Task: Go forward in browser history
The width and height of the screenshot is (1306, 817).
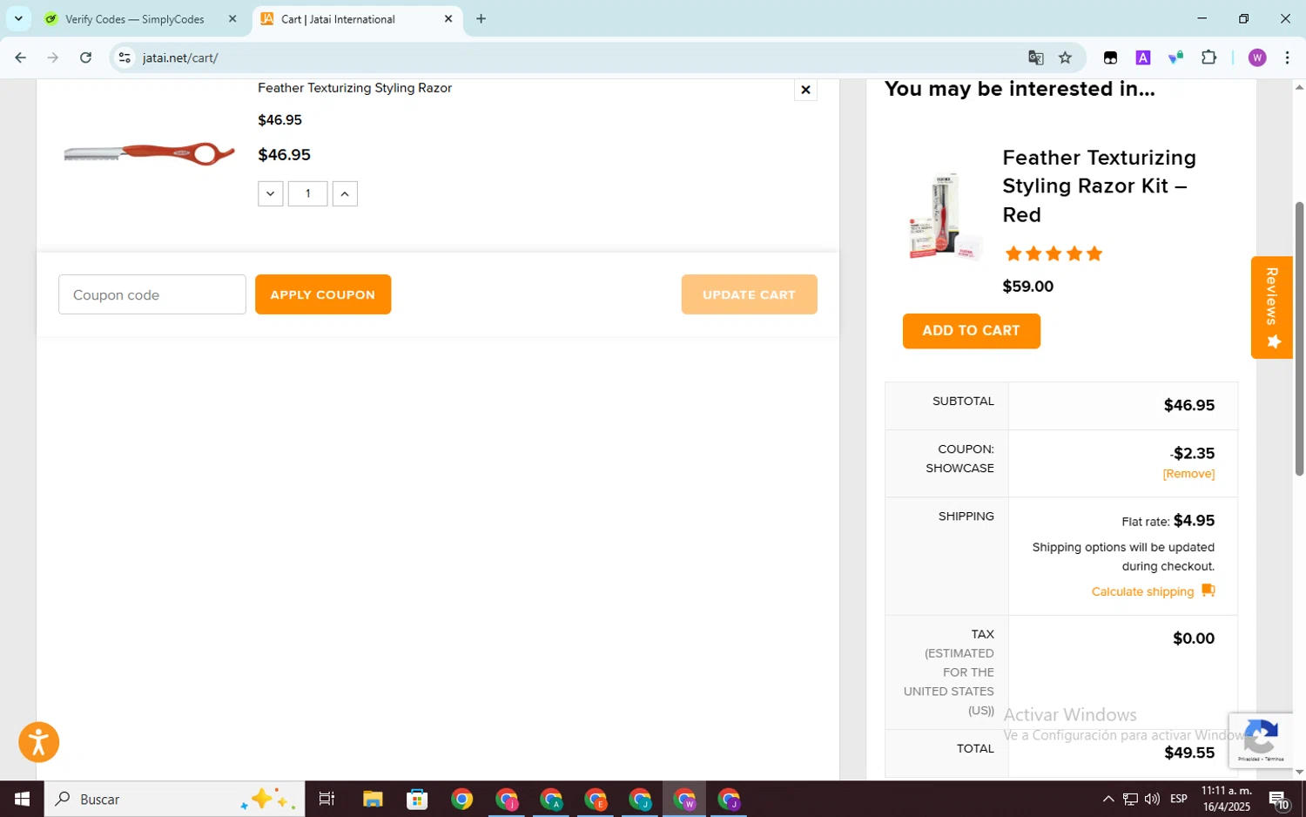Action: [53, 57]
